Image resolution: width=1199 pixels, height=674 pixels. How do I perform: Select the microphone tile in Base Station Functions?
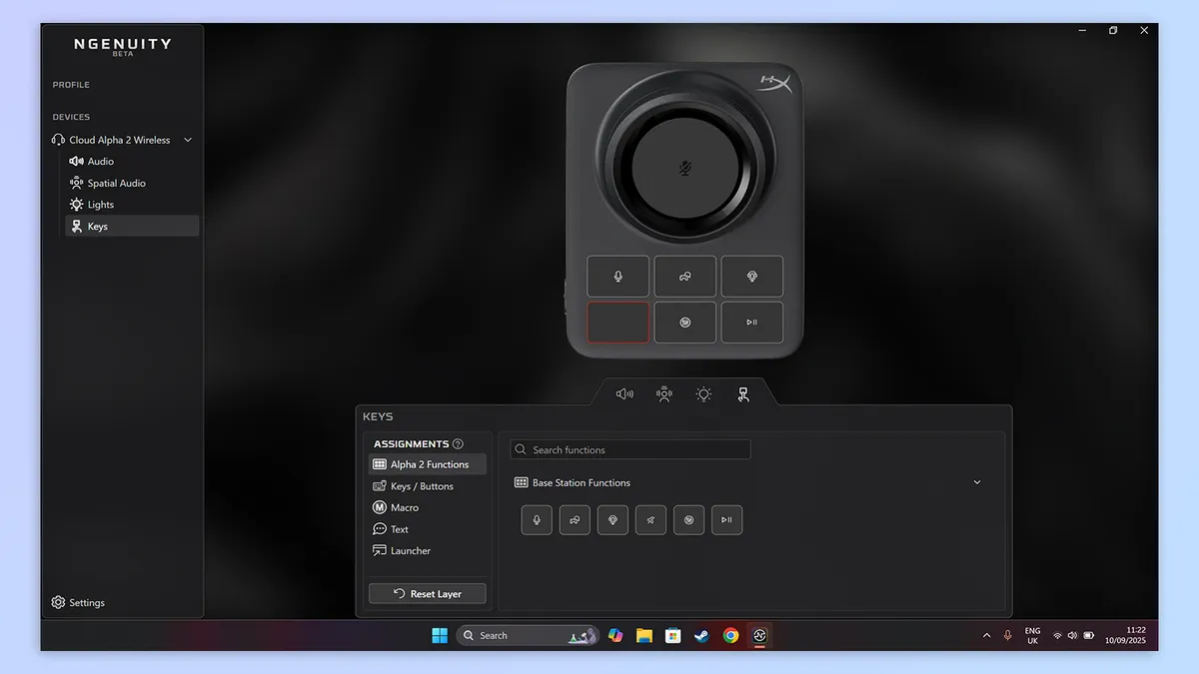click(537, 520)
